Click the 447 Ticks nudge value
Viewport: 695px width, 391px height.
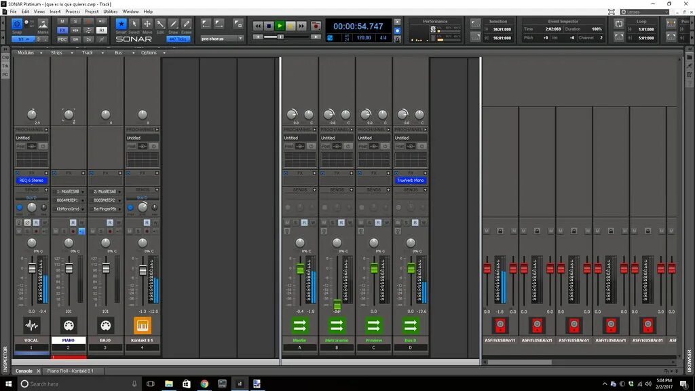[x=179, y=39]
